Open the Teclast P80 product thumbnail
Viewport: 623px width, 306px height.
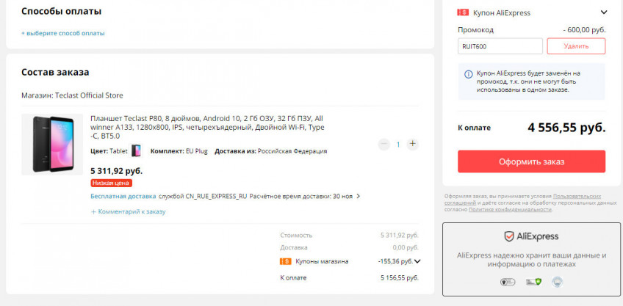point(52,144)
